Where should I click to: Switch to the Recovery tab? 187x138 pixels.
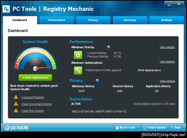130,20
